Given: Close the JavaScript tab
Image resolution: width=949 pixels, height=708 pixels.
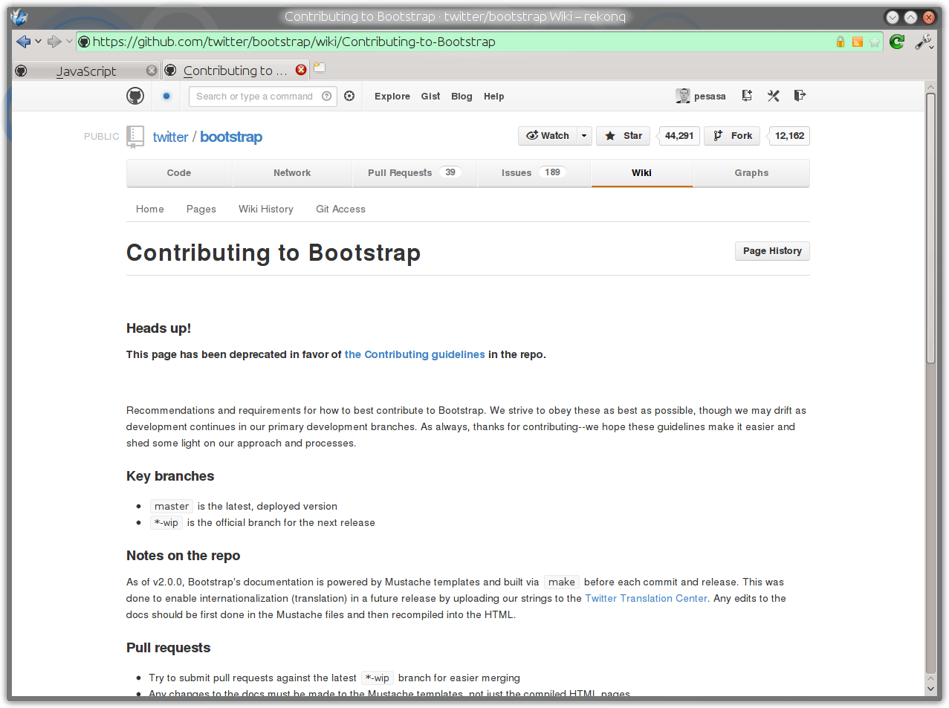Looking at the screenshot, I should [152, 71].
